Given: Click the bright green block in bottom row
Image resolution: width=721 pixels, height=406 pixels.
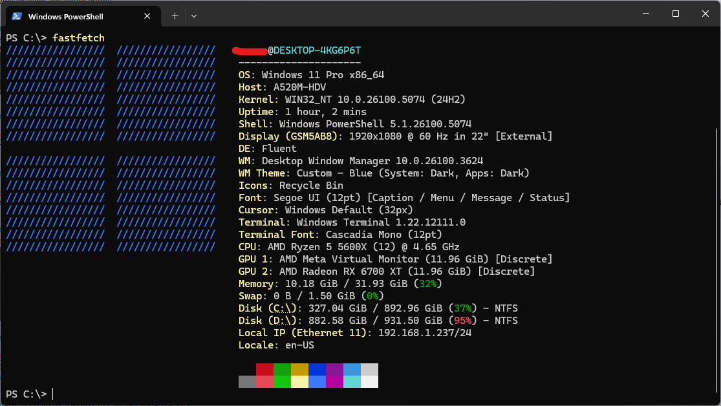Looking at the screenshot, I should pyautogui.click(x=283, y=381).
